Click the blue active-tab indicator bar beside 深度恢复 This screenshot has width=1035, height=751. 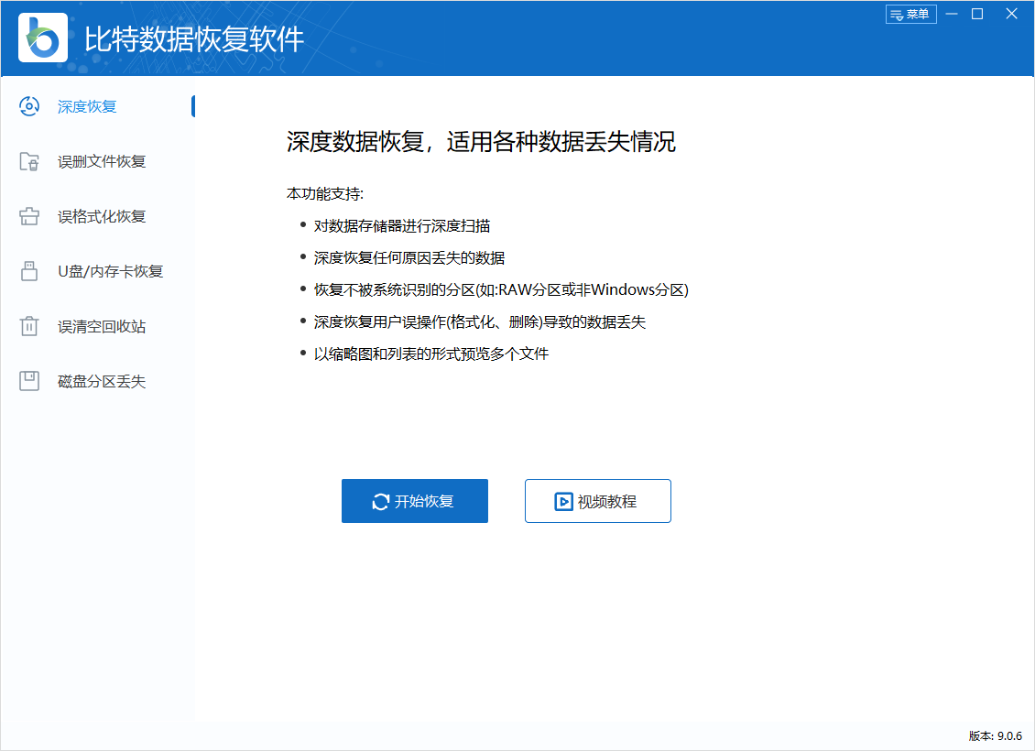193,105
